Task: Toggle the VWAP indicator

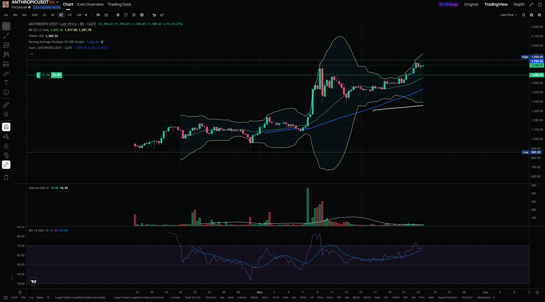Action: [396, 297]
